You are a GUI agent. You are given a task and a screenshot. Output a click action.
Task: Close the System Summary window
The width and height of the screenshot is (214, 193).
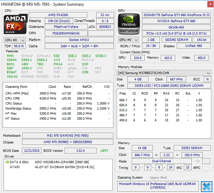[210, 4]
